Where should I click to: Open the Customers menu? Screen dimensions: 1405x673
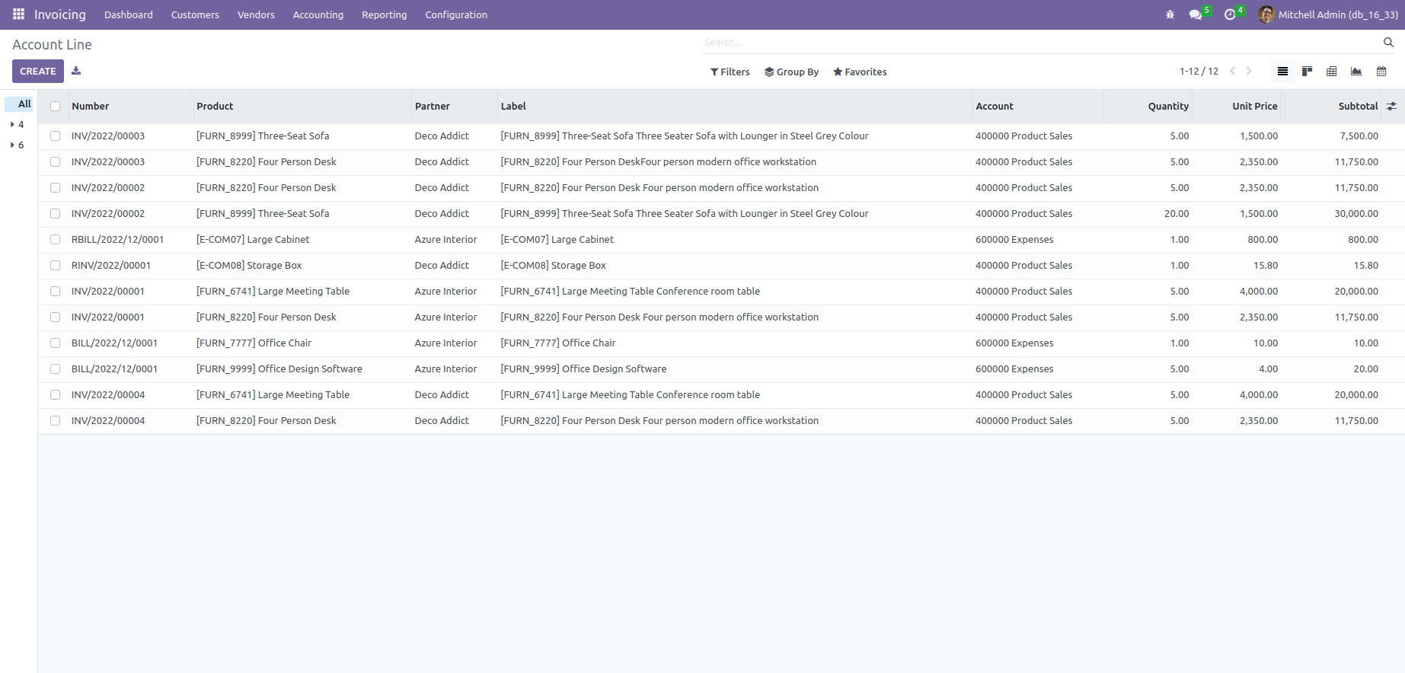195,14
